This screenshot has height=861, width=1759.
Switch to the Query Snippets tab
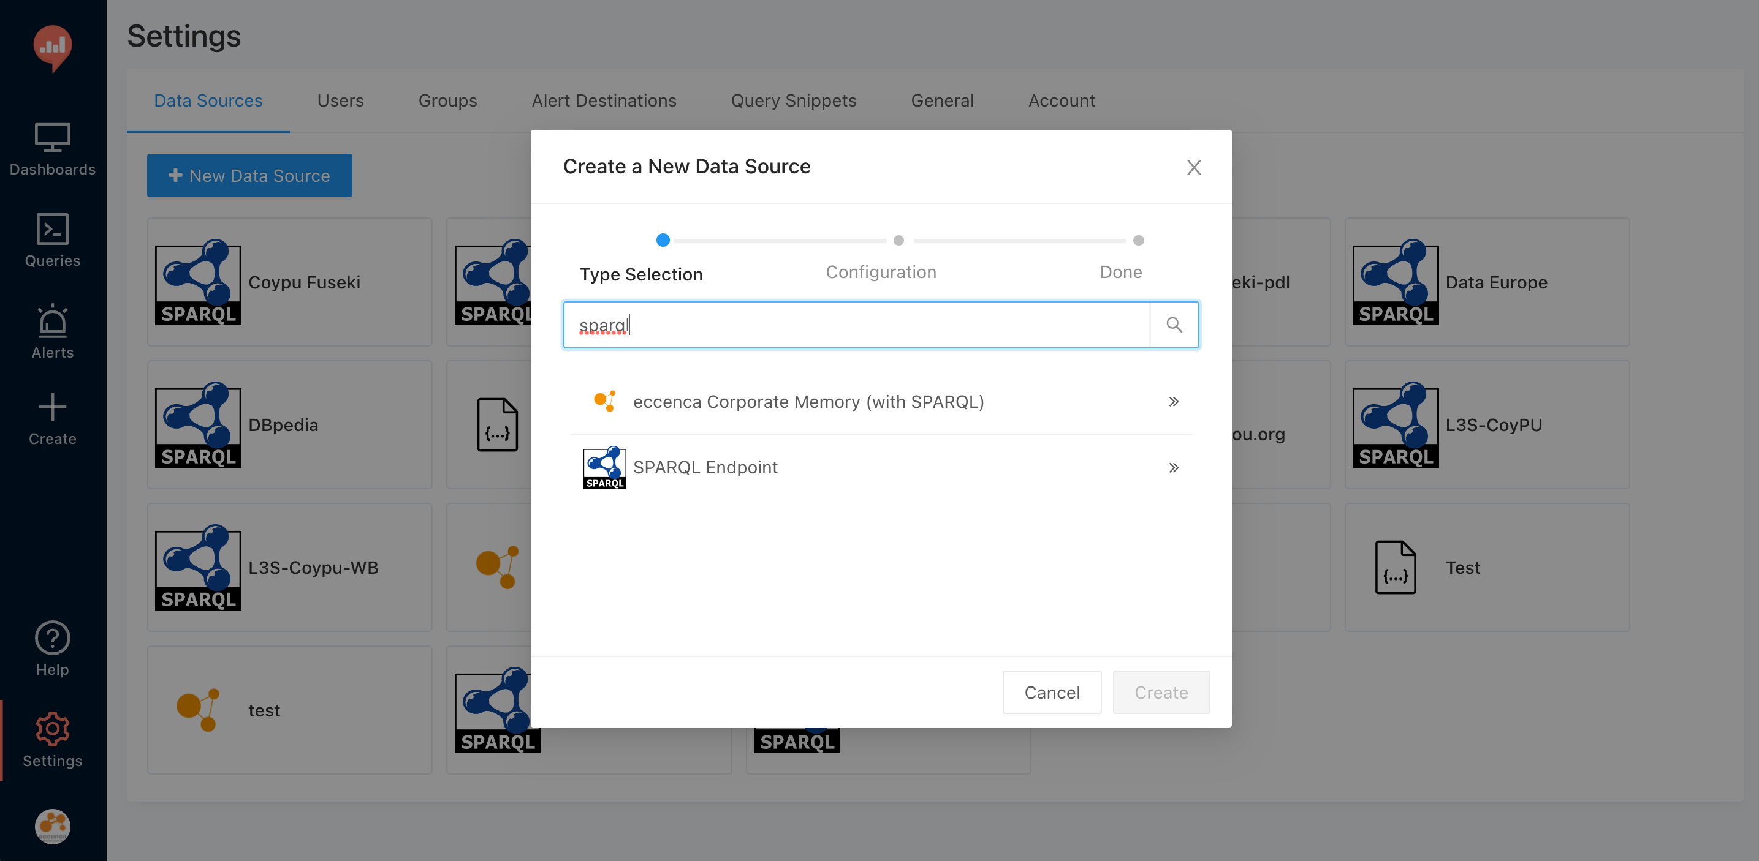pyautogui.click(x=793, y=100)
